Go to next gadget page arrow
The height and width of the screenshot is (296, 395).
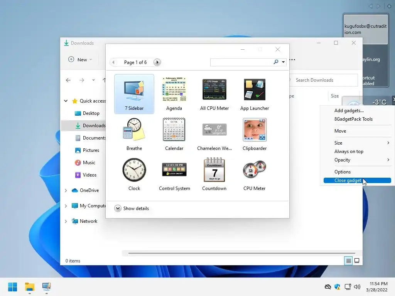coord(157,62)
